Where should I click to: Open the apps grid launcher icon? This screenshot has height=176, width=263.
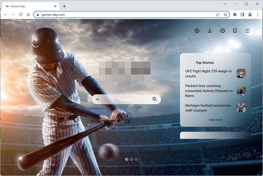(x=247, y=31)
